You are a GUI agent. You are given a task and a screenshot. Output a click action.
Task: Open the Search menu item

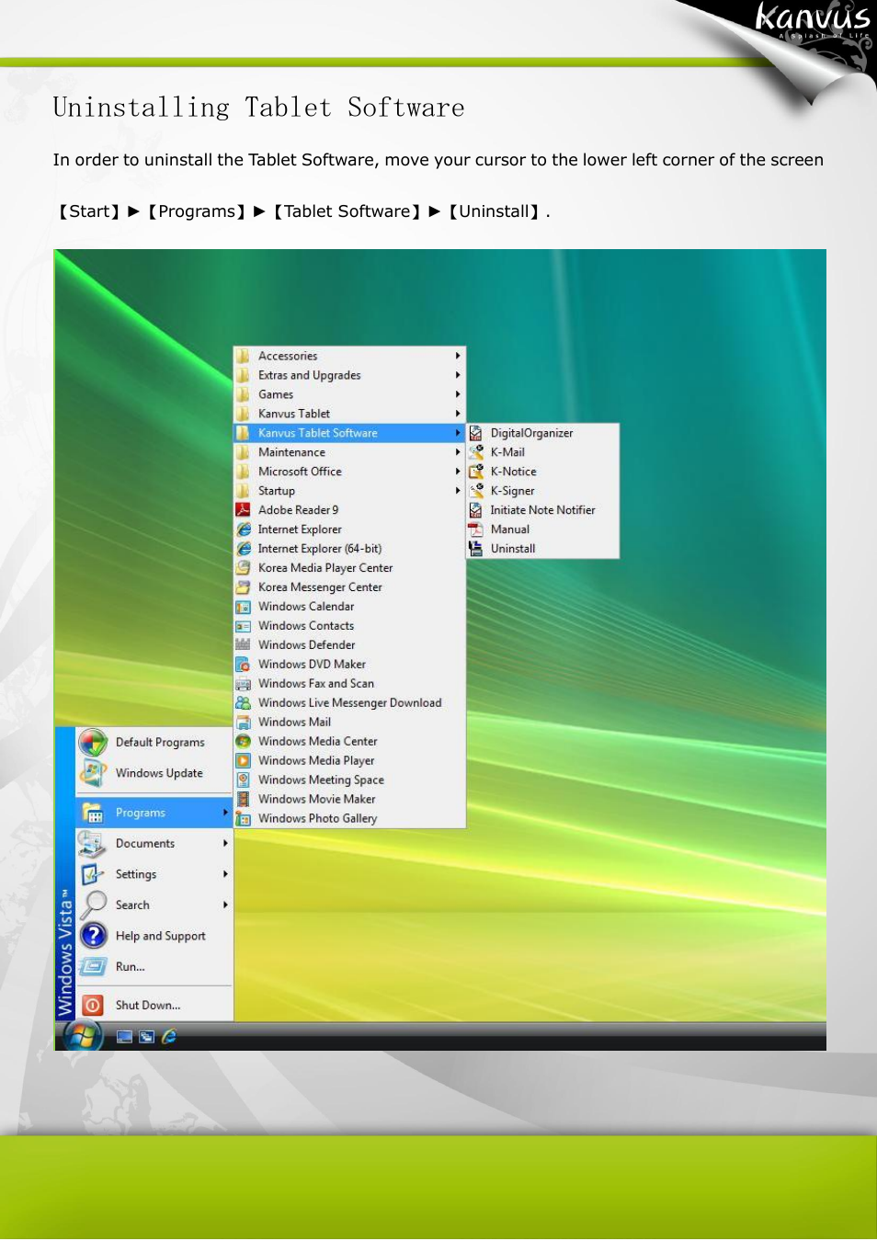tap(154, 905)
